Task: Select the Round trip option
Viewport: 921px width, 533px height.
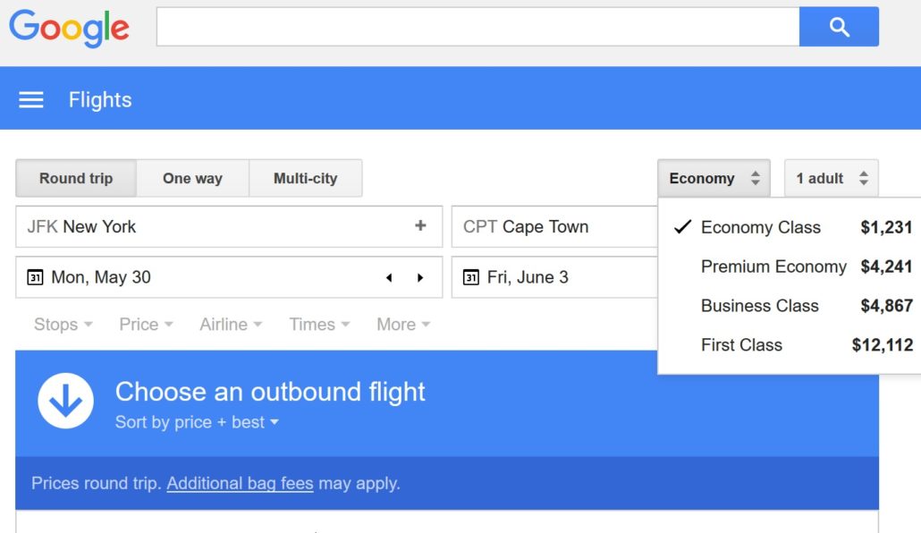Action: (x=76, y=178)
